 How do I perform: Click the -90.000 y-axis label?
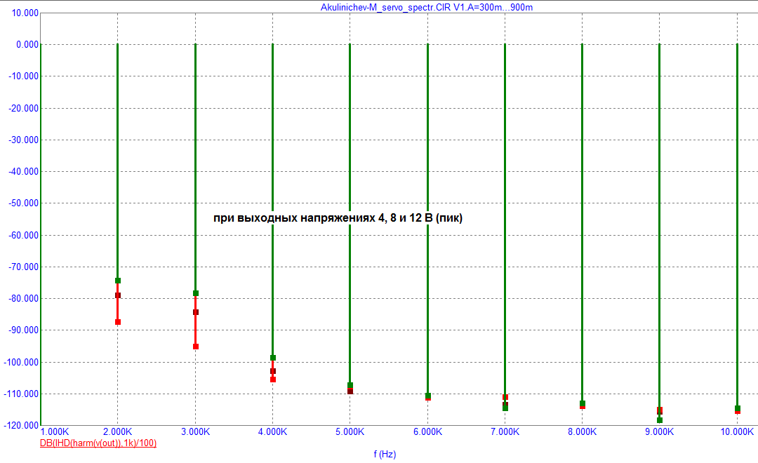pos(24,330)
